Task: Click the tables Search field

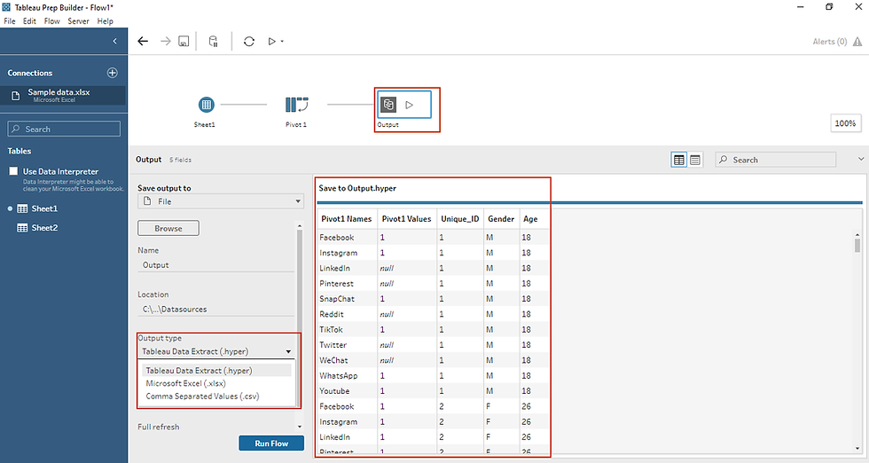Action: tap(64, 129)
